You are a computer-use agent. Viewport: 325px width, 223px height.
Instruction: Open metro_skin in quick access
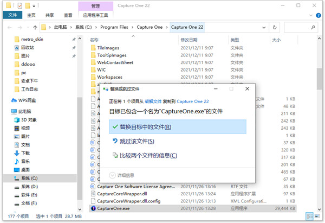[x=32, y=39]
